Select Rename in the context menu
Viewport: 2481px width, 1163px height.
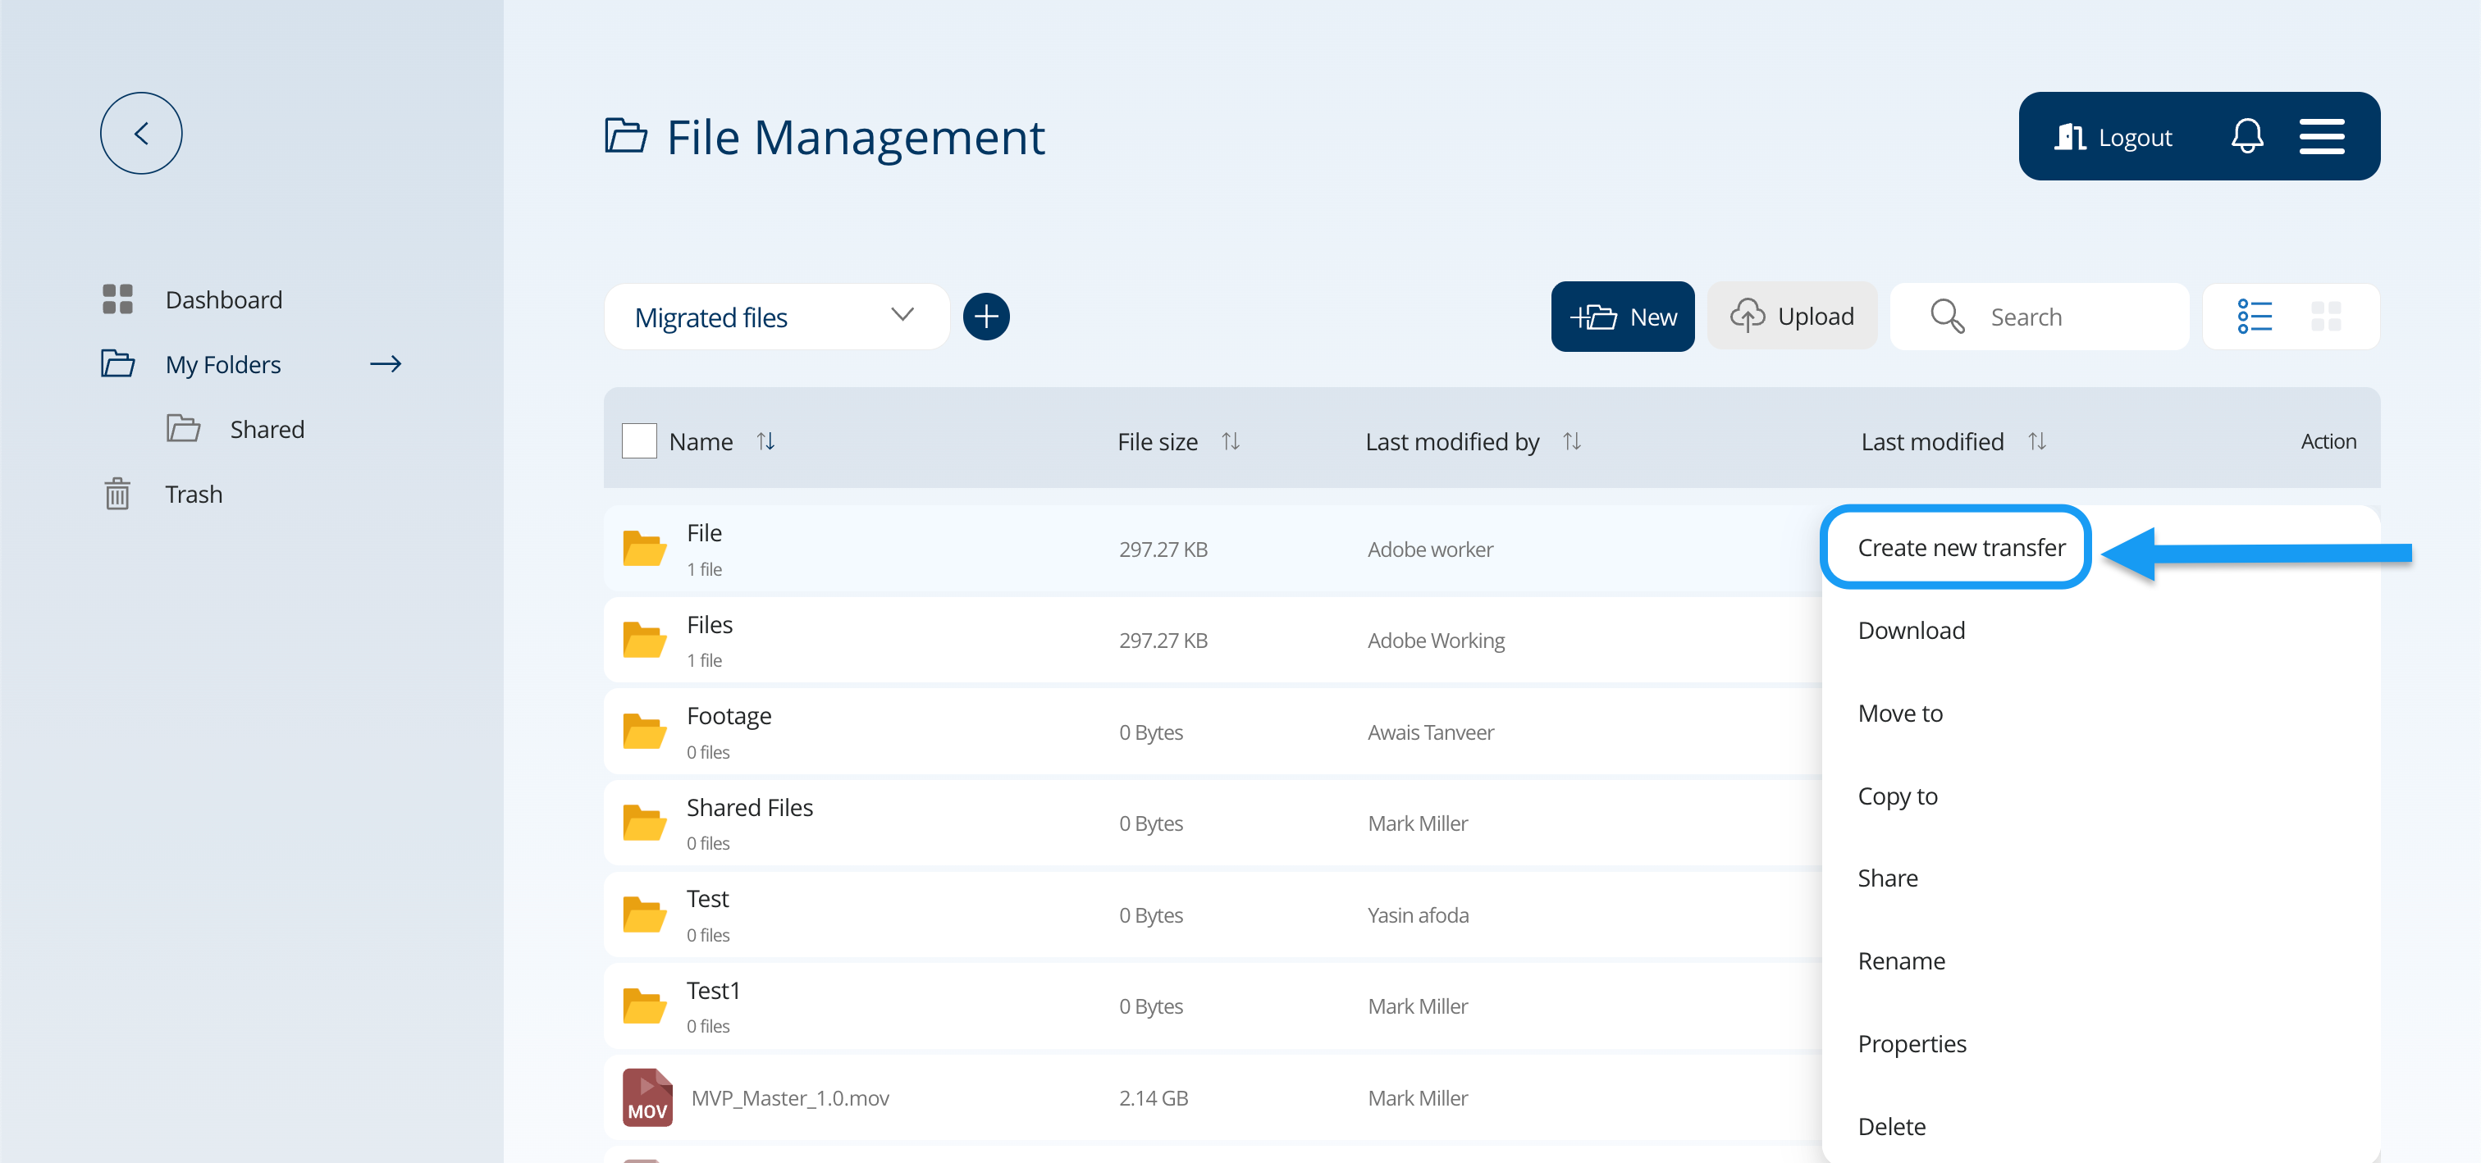1900,960
